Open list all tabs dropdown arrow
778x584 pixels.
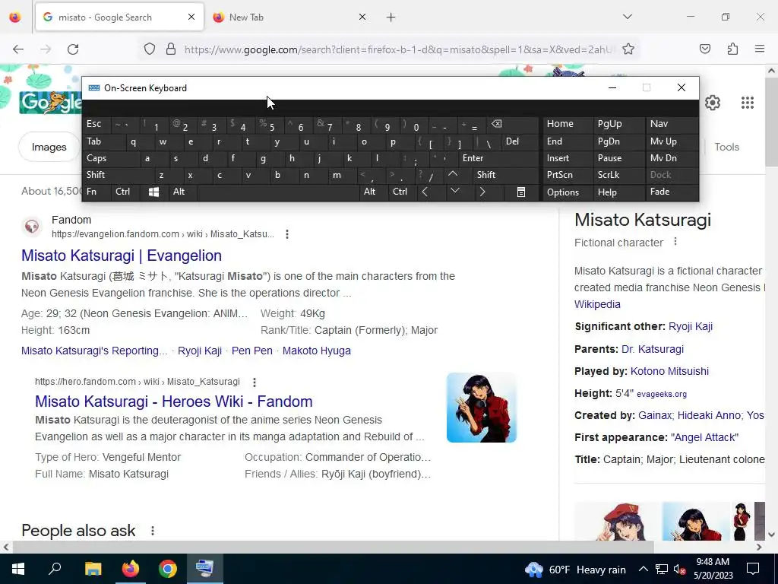coord(627,17)
